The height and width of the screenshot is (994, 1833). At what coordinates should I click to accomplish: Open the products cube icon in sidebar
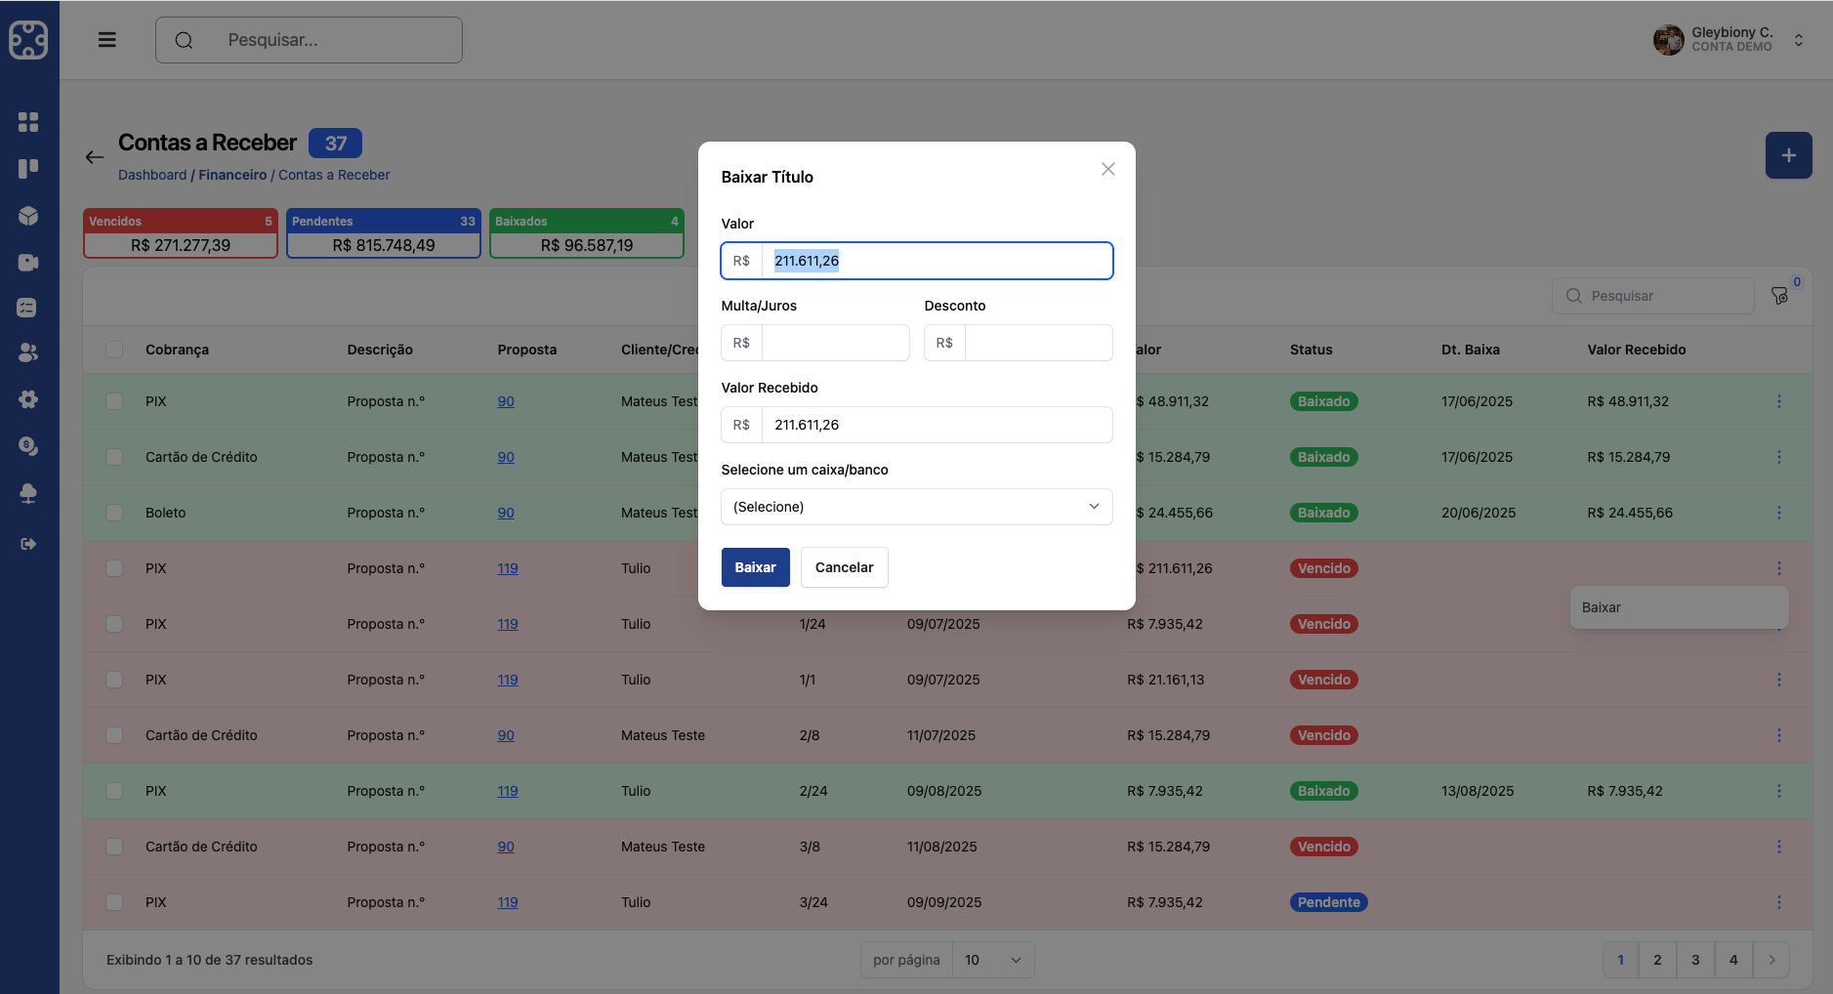(28, 216)
